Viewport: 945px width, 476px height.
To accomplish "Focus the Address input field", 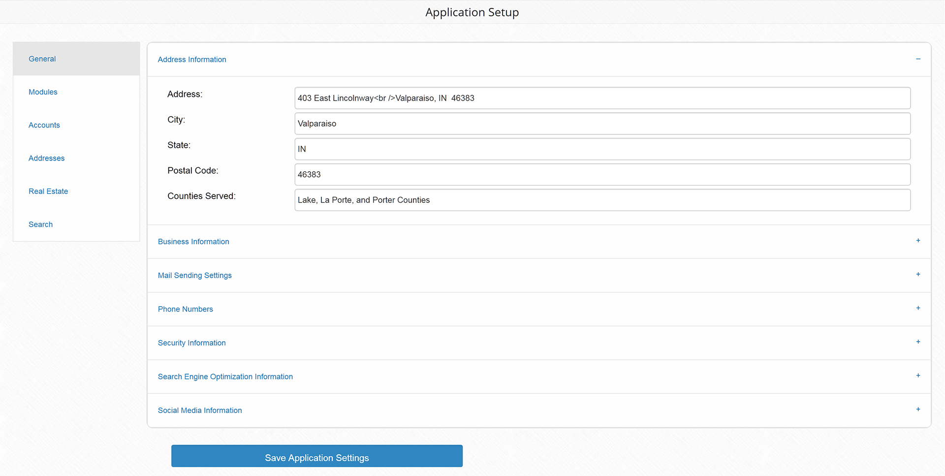I will click(x=602, y=98).
